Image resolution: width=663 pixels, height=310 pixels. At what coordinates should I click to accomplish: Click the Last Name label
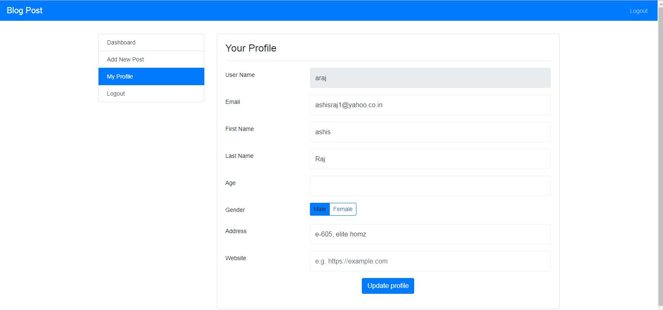(239, 156)
